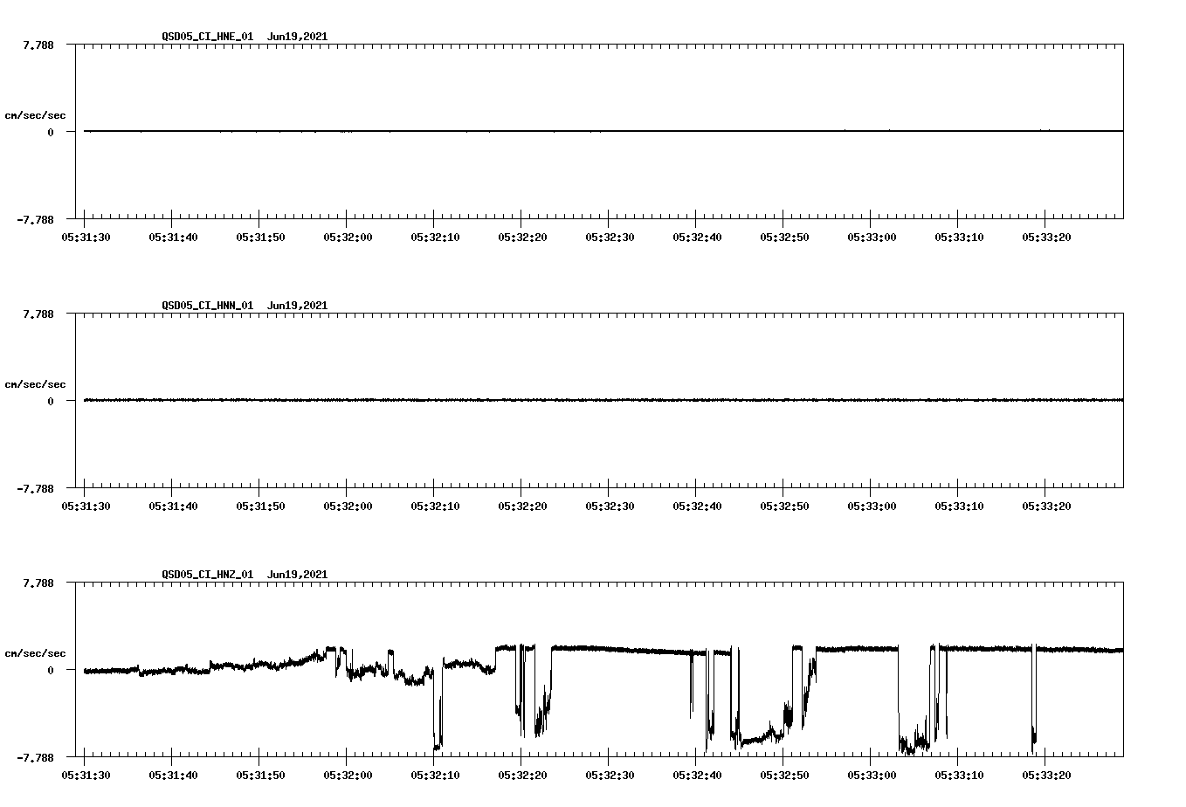Select the 7.788 upper limit on HNN plot
This screenshot has width=1186, height=807.
coord(38,314)
